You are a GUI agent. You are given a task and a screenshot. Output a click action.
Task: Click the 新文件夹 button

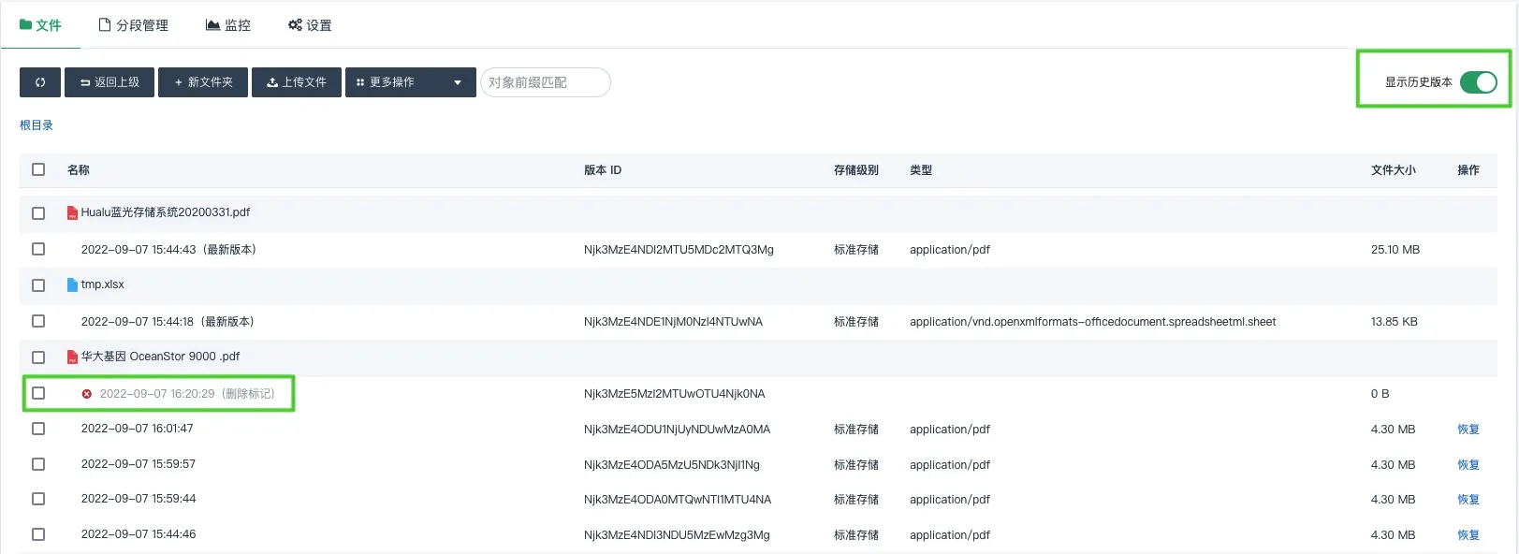pos(203,82)
